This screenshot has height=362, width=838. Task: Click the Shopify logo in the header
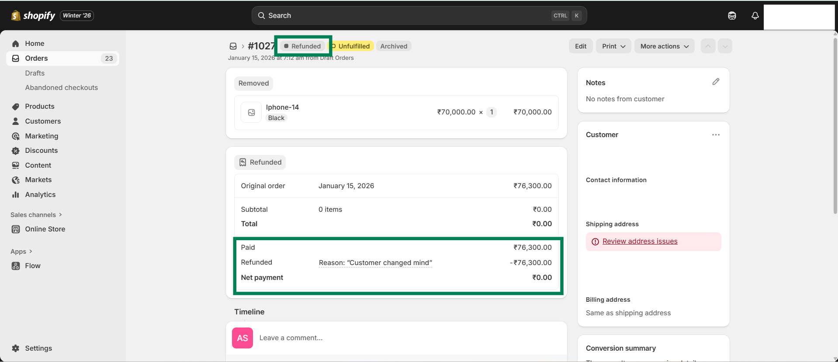[33, 16]
